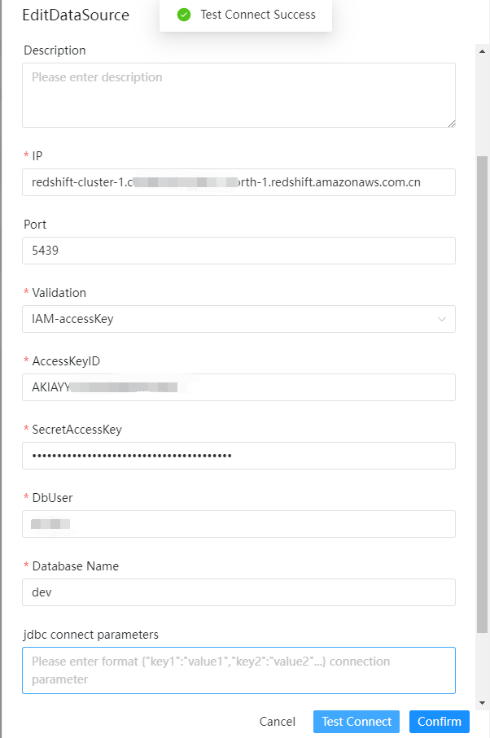Click the IP address input field
The height and width of the screenshot is (738, 490).
coord(238,182)
